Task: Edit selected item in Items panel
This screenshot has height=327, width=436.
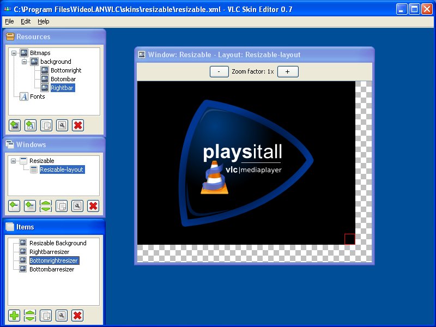Action: tap(62, 316)
